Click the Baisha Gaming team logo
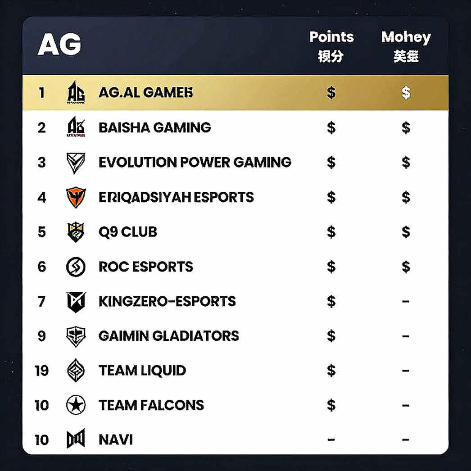This screenshot has width=471, height=471. tap(76, 127)
